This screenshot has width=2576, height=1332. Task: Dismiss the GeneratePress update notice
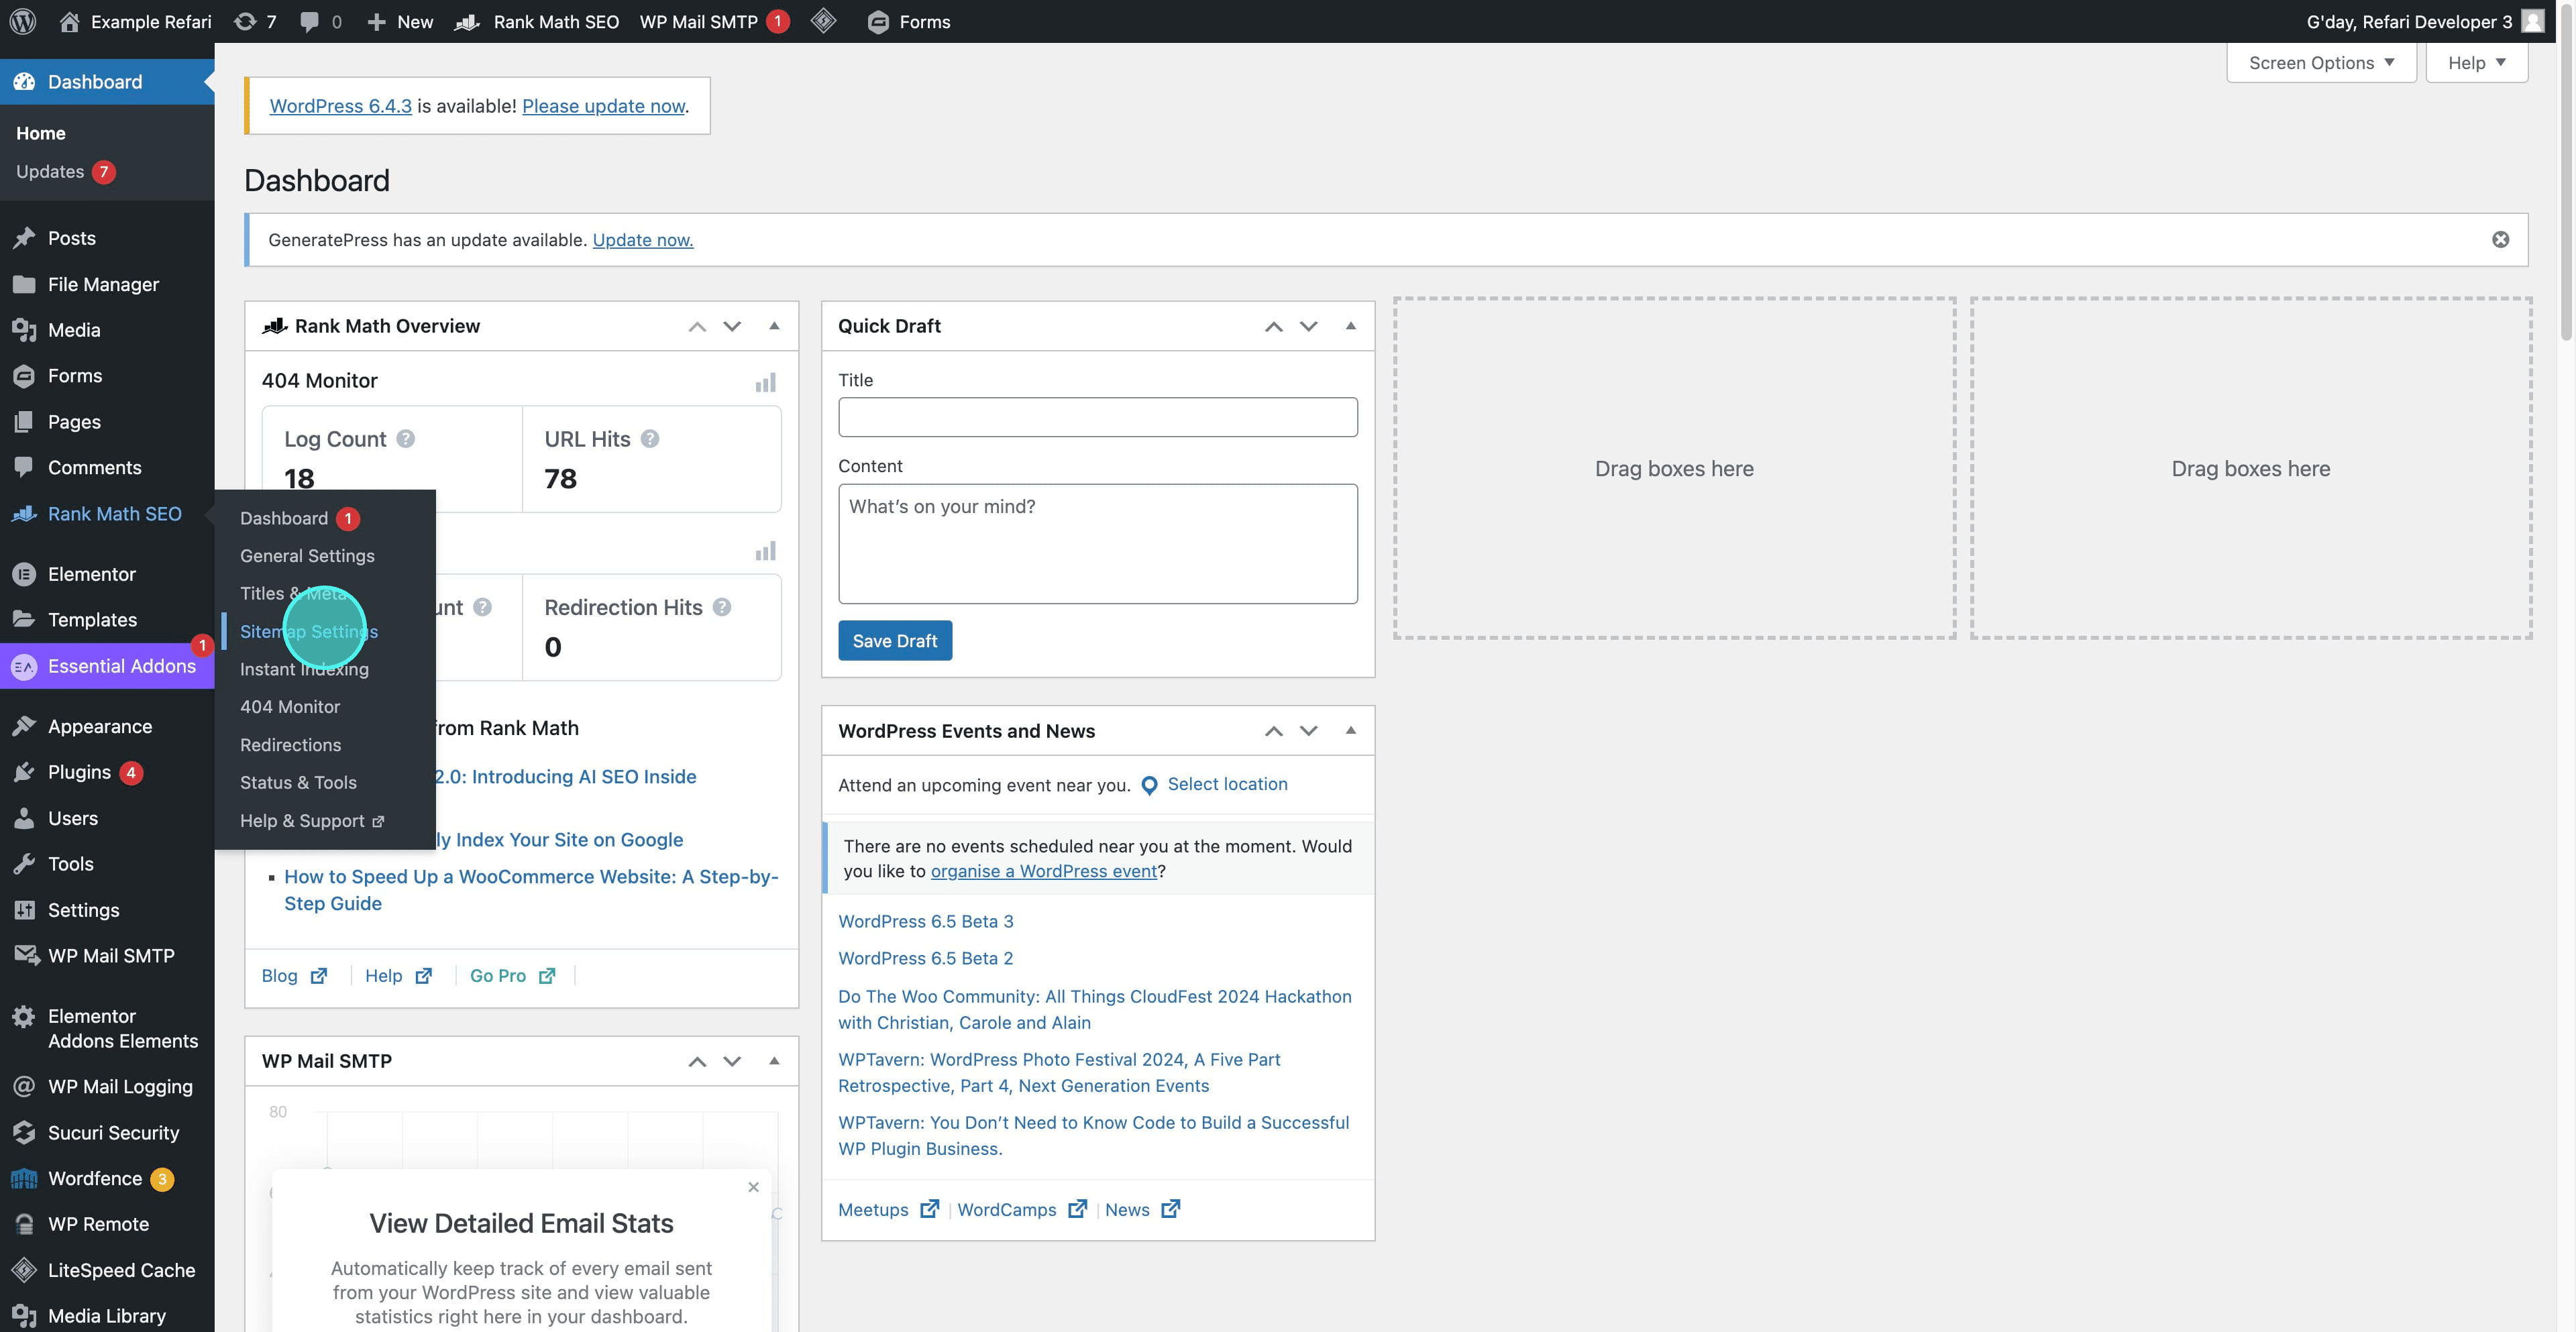(x=2500, y=239)
